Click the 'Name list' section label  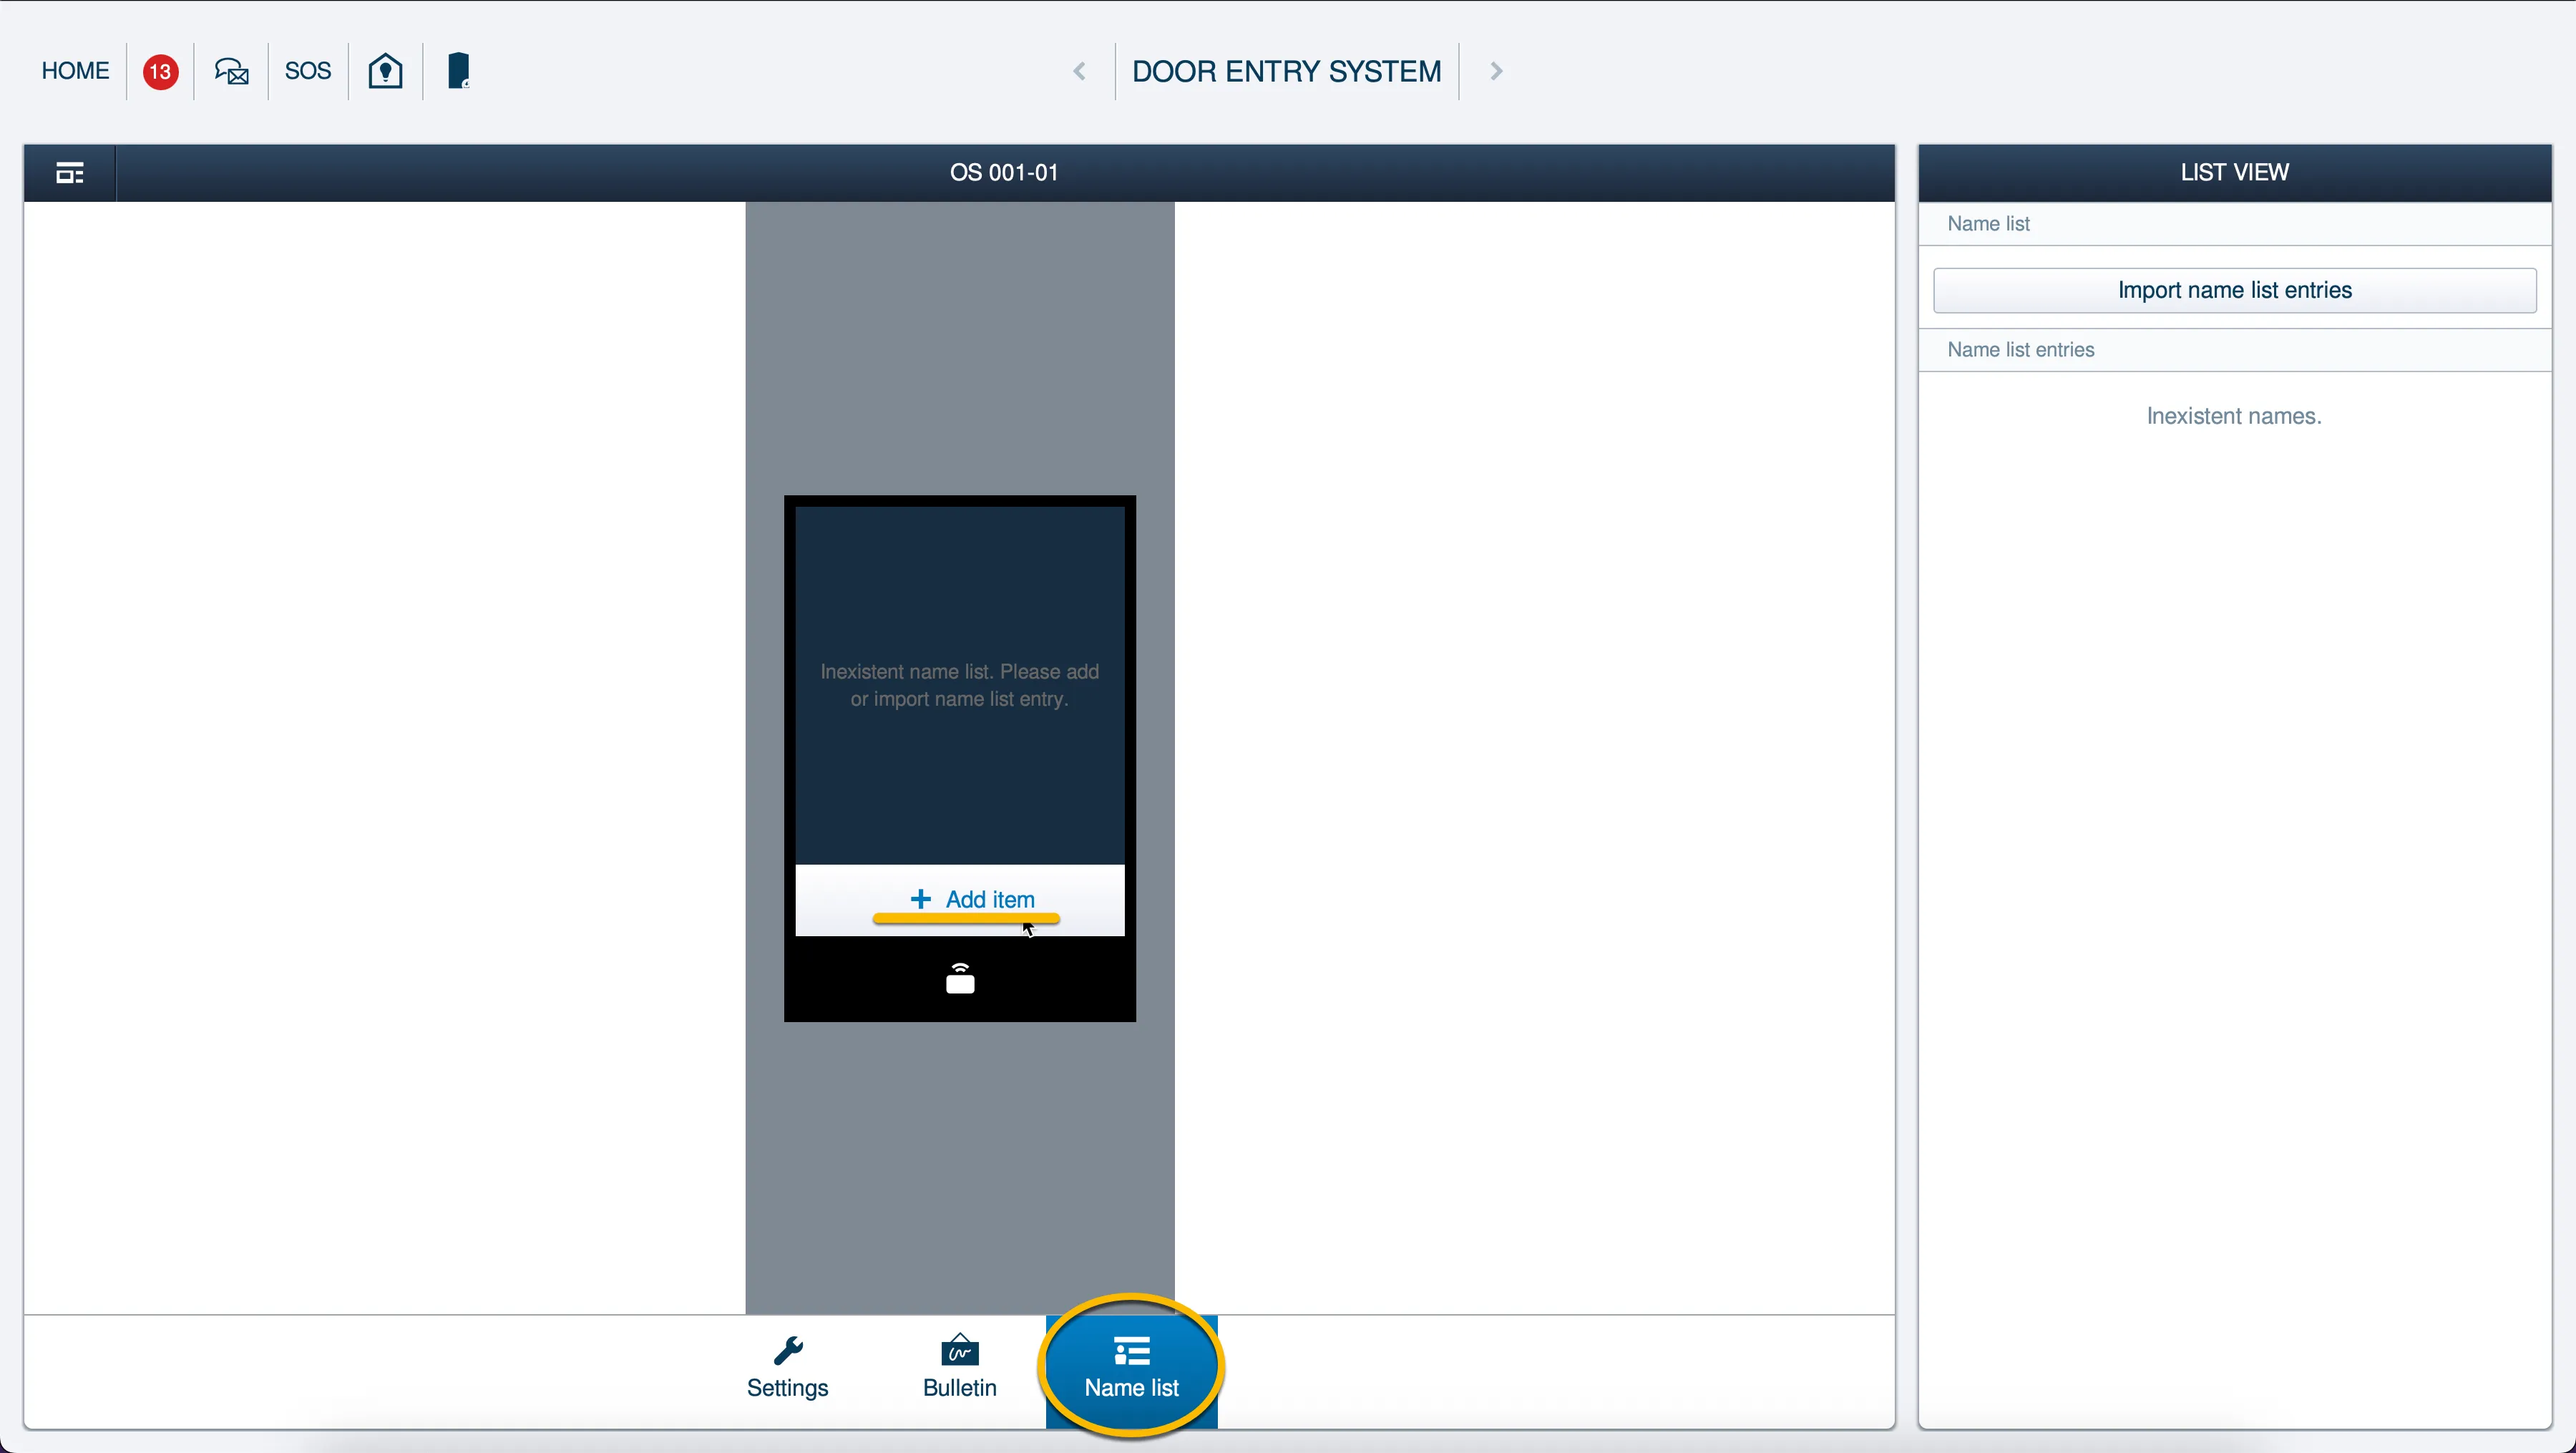[1988, 224]
